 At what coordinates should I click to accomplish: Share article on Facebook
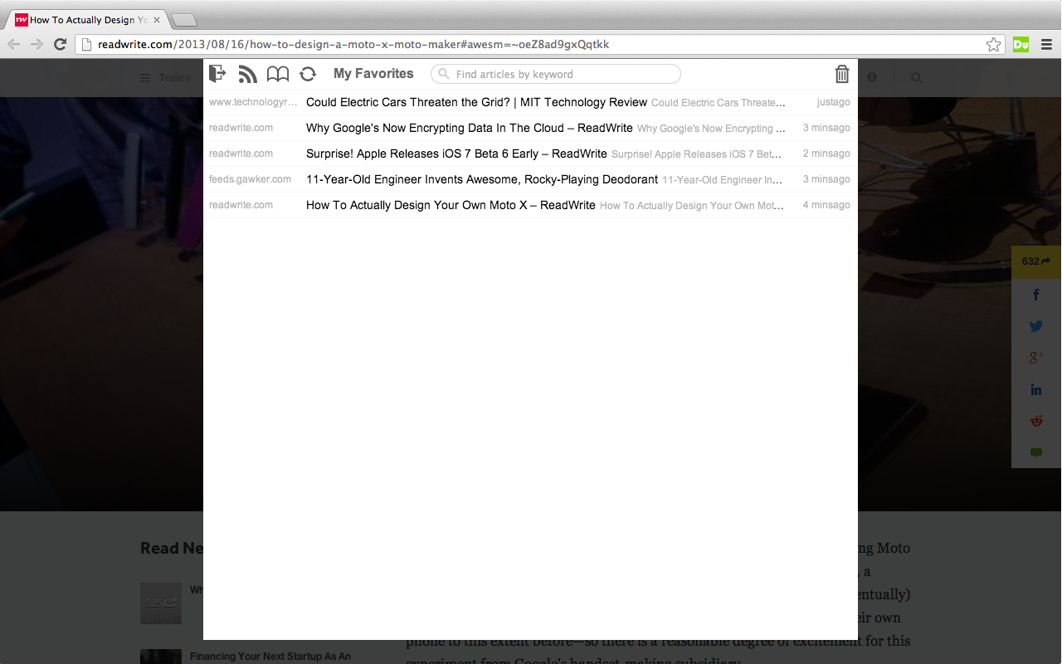(1036, 295)
